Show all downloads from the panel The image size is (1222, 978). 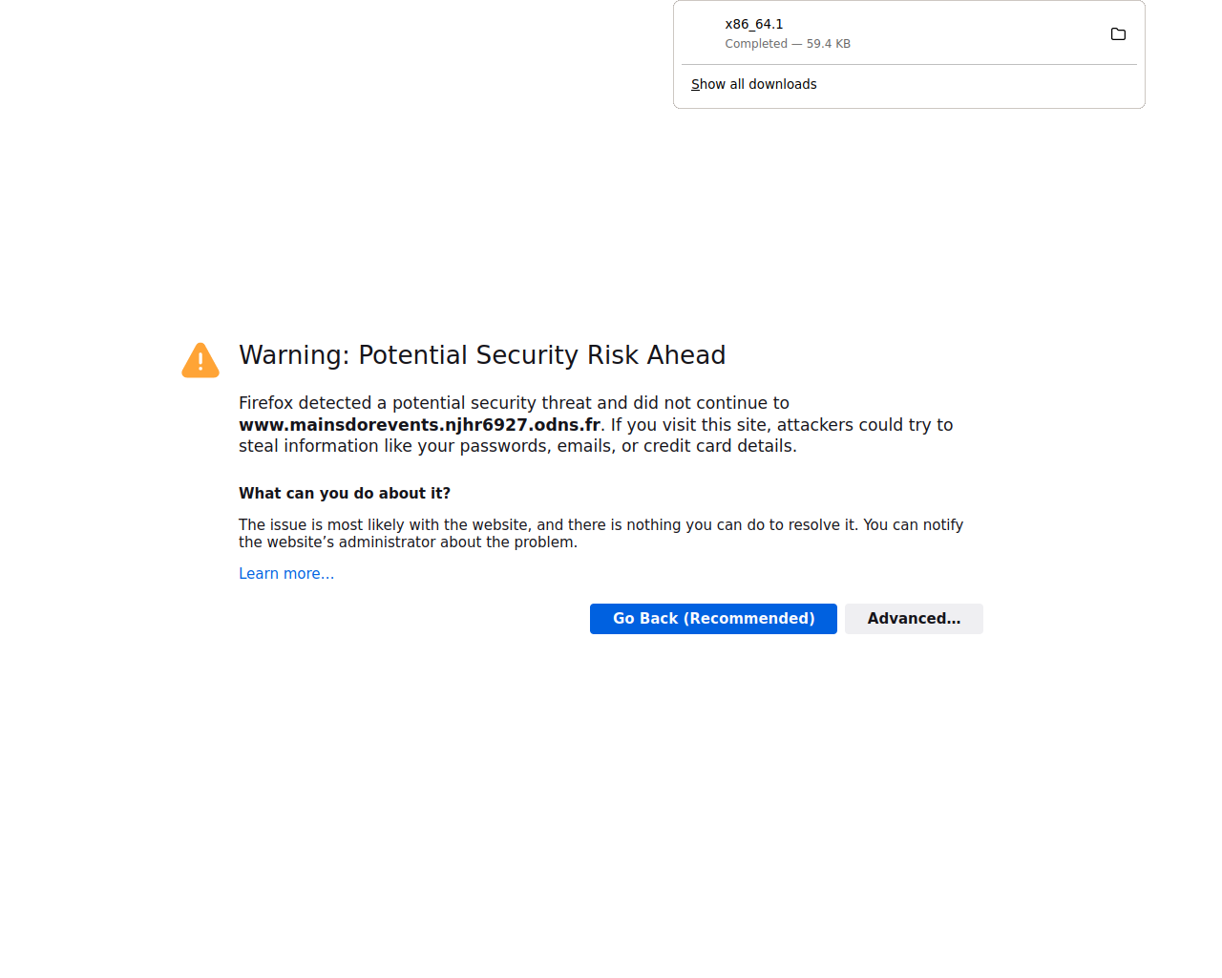pyautogui.click(x=754, y=84)
